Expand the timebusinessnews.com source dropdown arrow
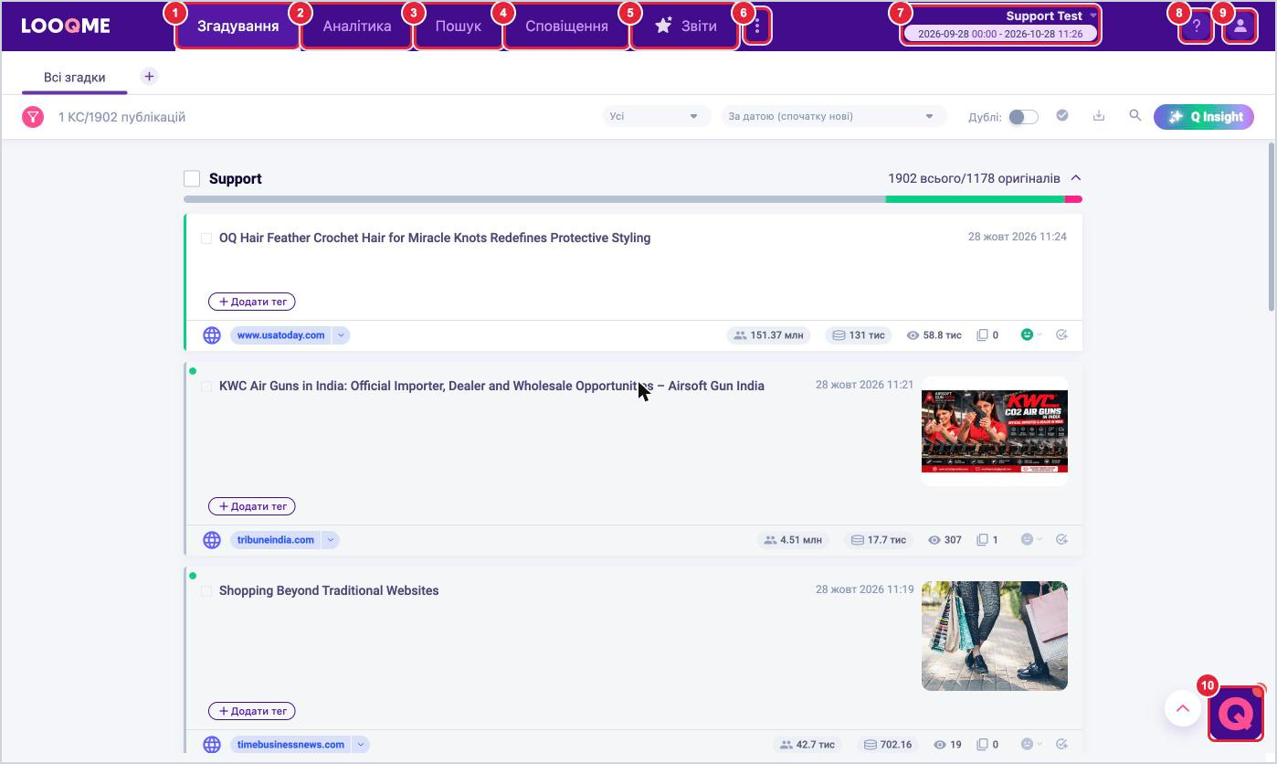This screenshot has width=1277, height=764. point(361,745)
